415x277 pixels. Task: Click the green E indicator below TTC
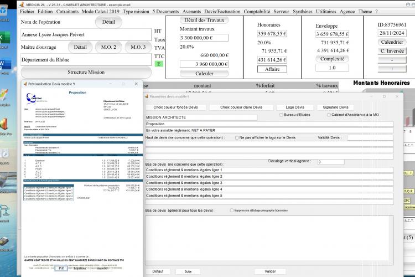[159, 64]
